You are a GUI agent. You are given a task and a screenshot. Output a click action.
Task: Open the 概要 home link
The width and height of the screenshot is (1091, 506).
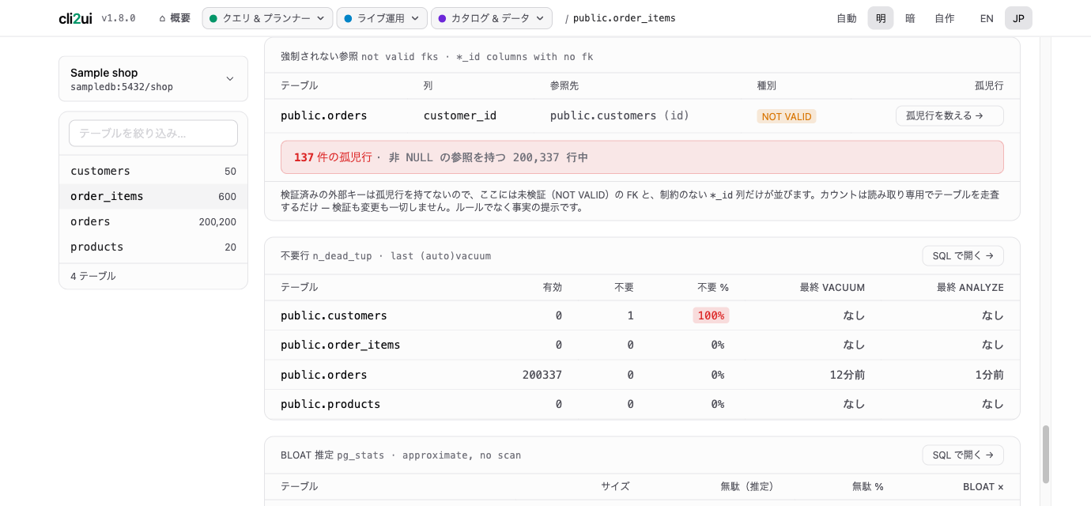click(175, 18)
